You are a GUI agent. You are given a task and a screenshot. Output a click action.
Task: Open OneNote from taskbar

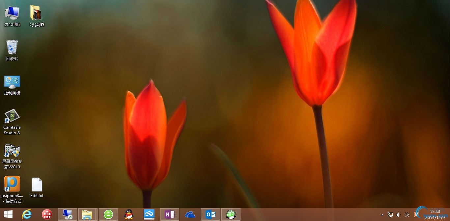pos(170,215)
